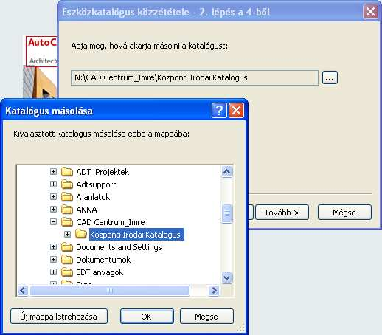Expand the Documents and Settings node
The width and height of the screenshot is (382, 335).
click(x=53, y=246)
